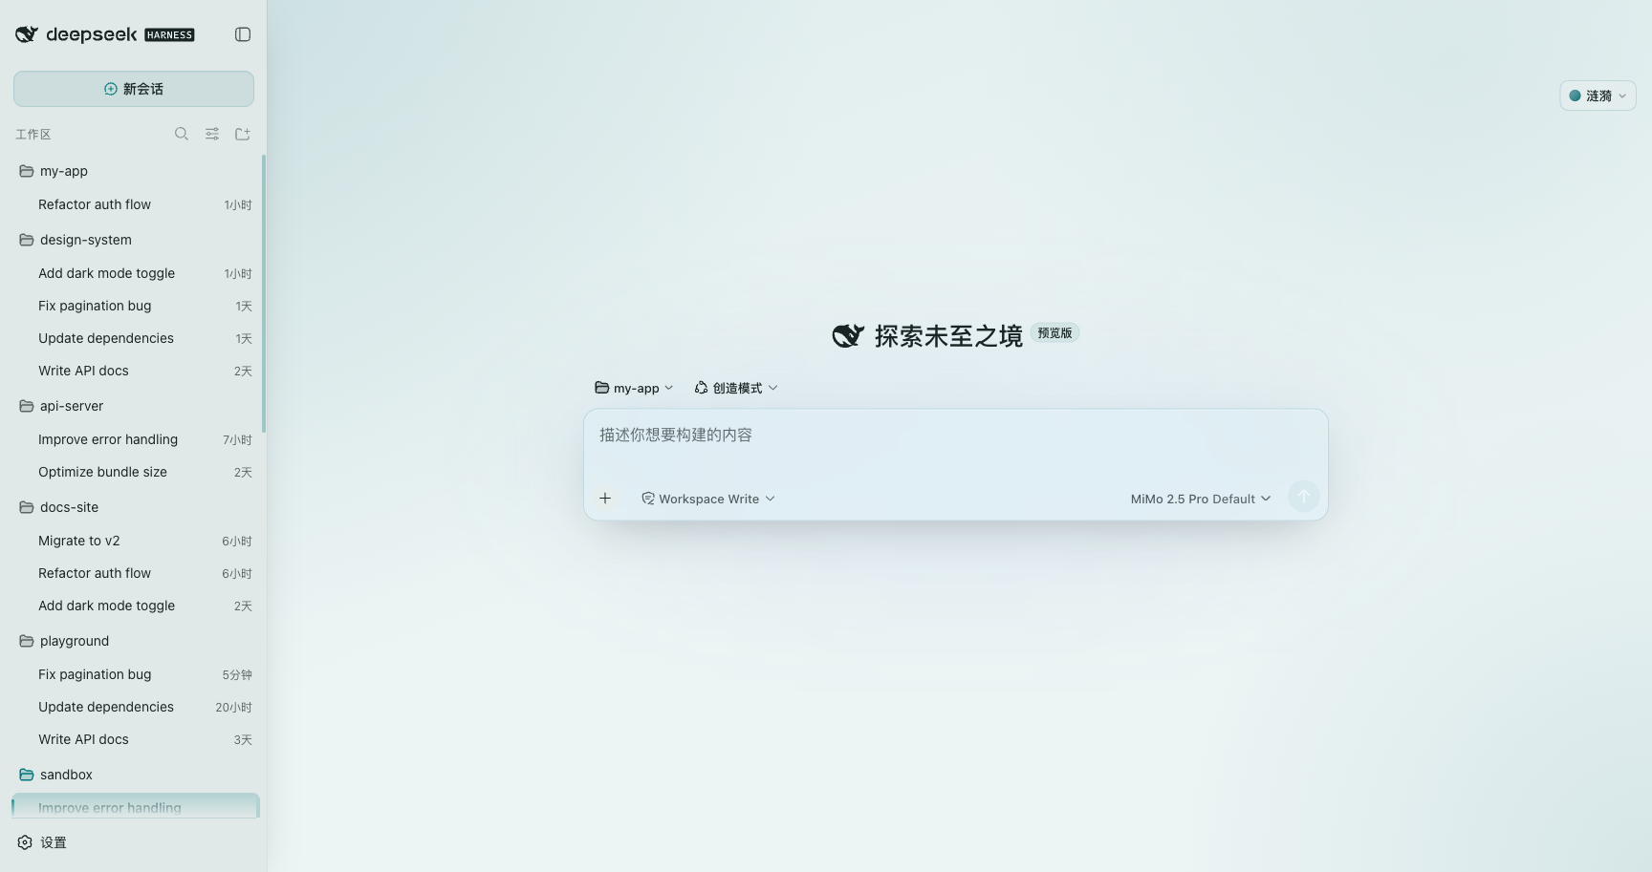The height and width of the screenshot is (872, 1652).
Task: Click the plus attachment icon
Action: point(605,498)
